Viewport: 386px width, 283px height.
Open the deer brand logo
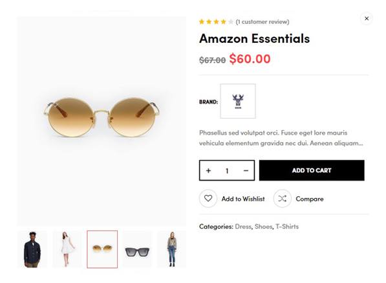click(x=238, y=101)
